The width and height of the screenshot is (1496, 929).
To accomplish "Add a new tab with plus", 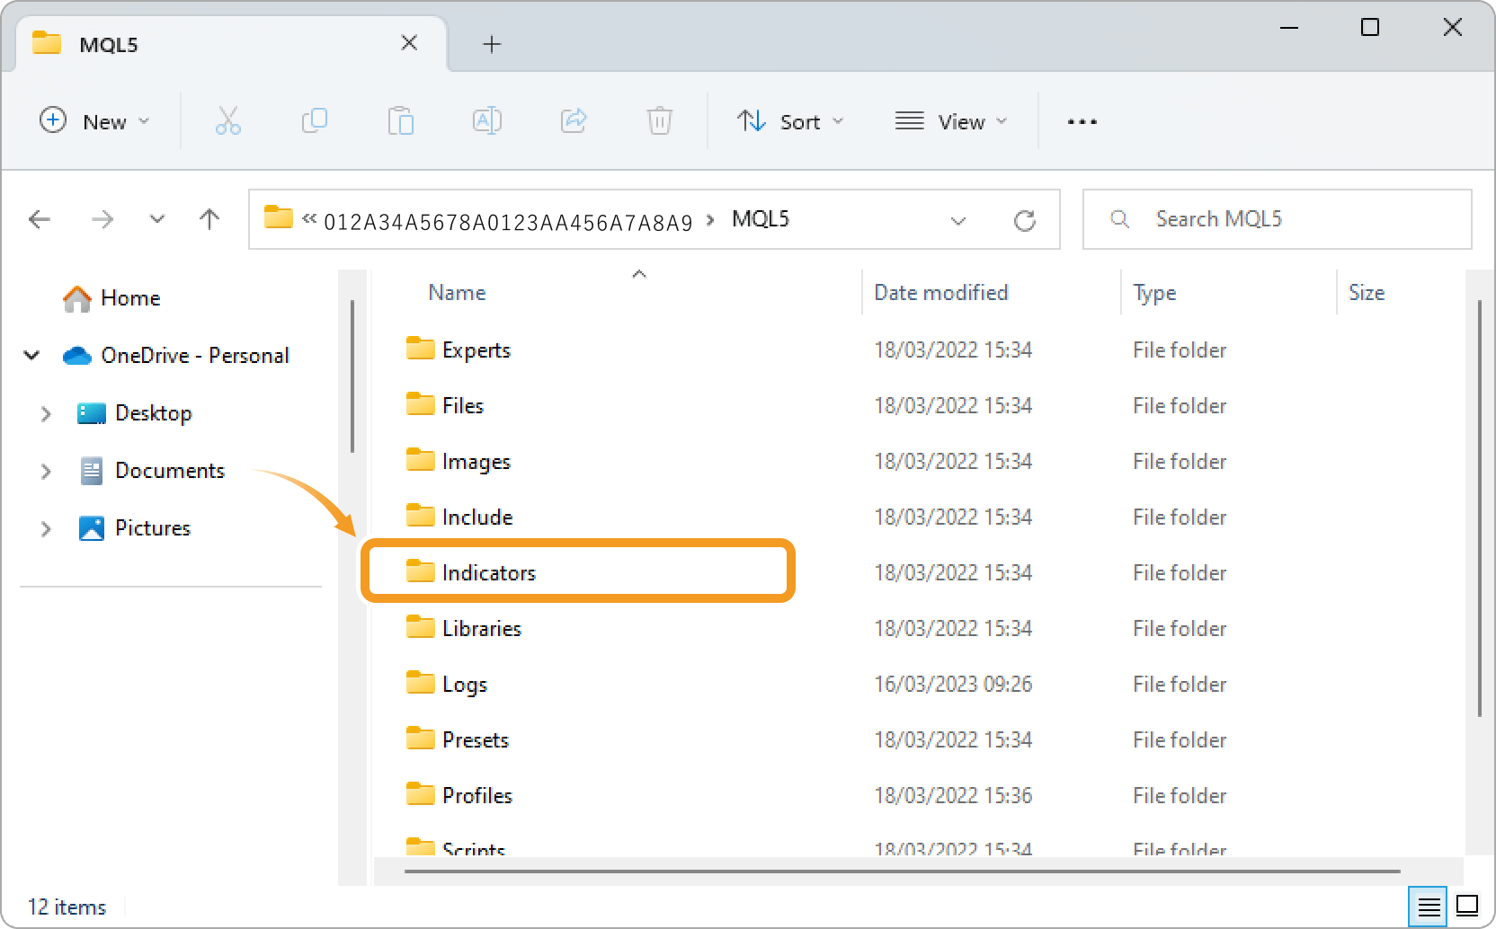I will click(x=492, y=44).
